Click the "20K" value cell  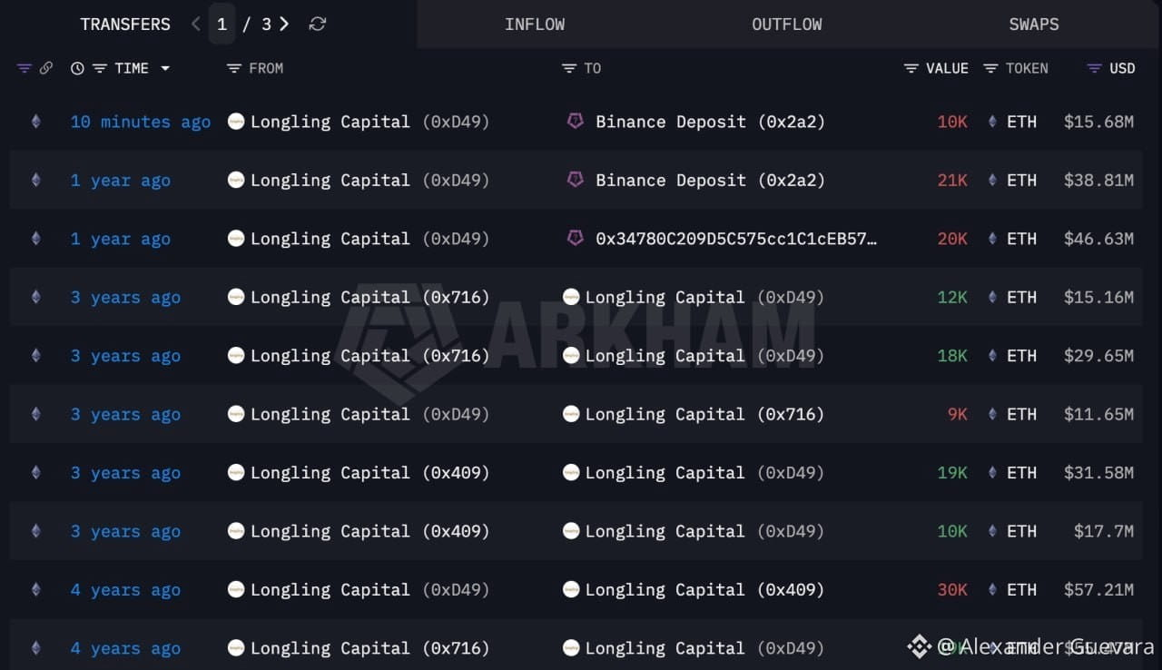point(952,239)
